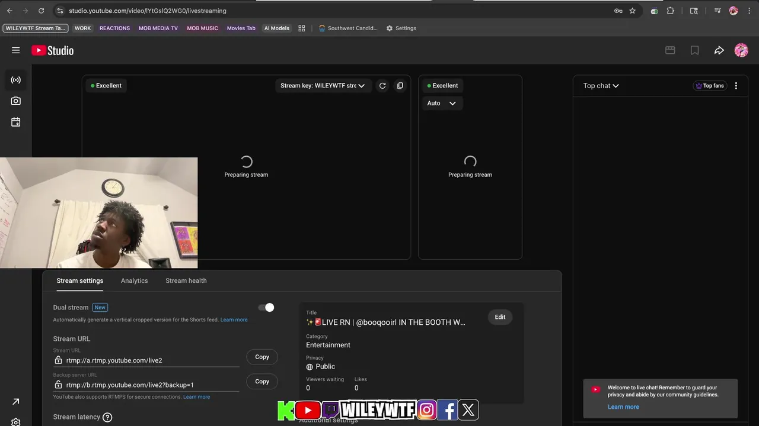
Task: Click the browser back arrow
Action: pos(9,11)
